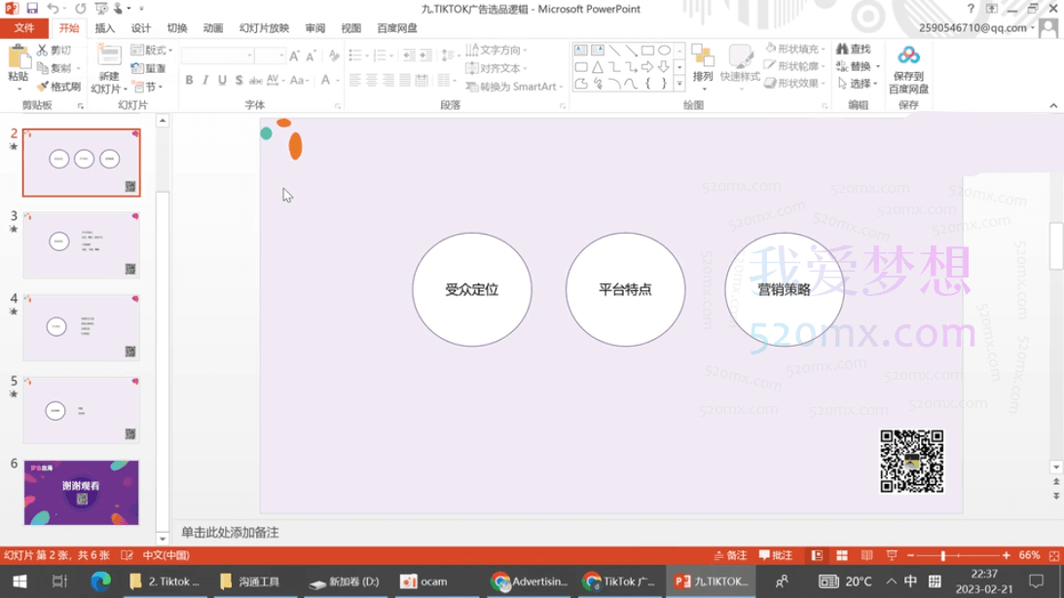Toggle bold formatting
This screenshot has width=1064, height=598.
click(189, 80)
